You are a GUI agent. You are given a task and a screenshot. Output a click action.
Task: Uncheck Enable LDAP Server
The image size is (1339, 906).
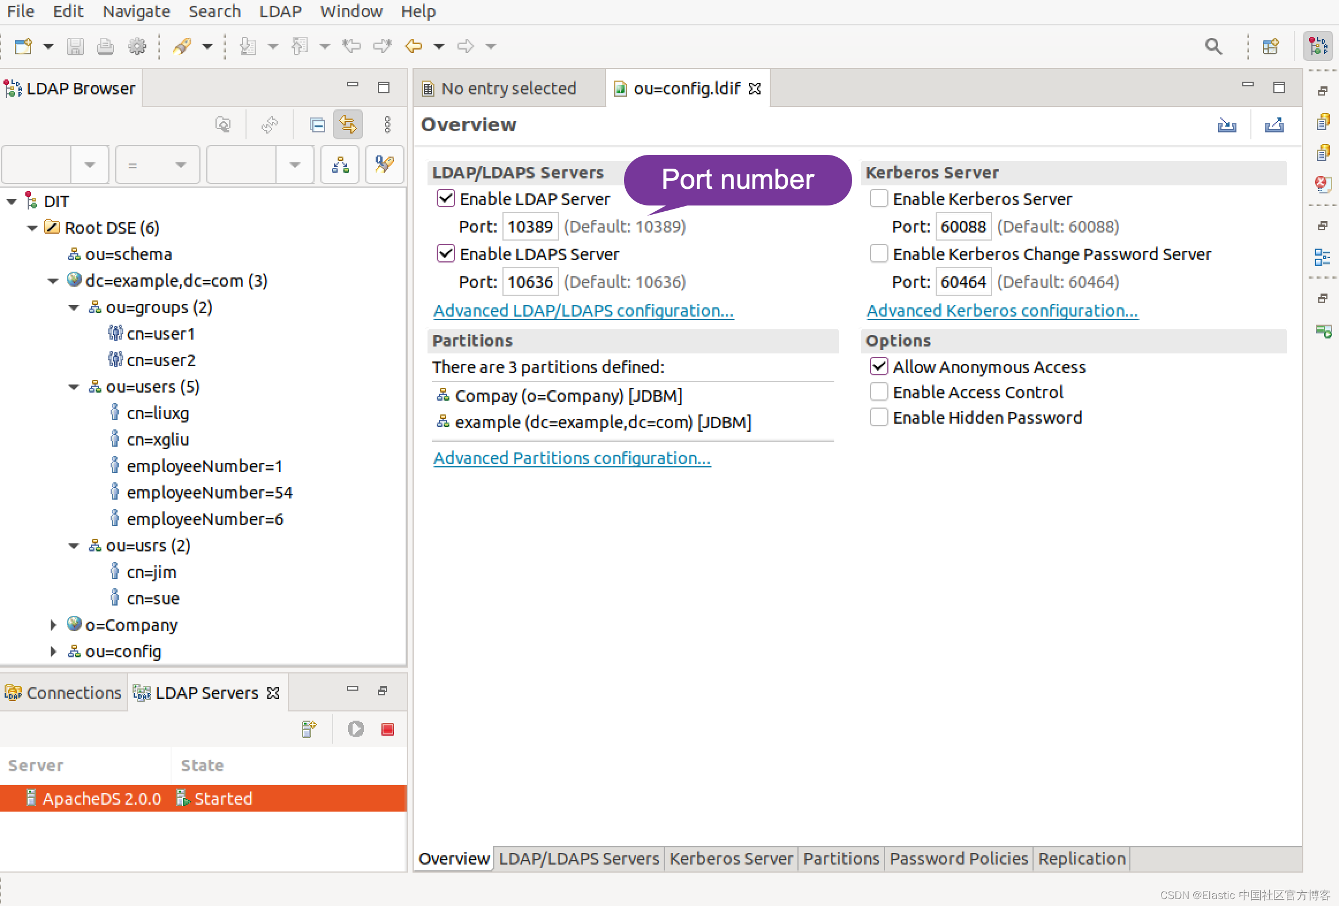[445, 198]
